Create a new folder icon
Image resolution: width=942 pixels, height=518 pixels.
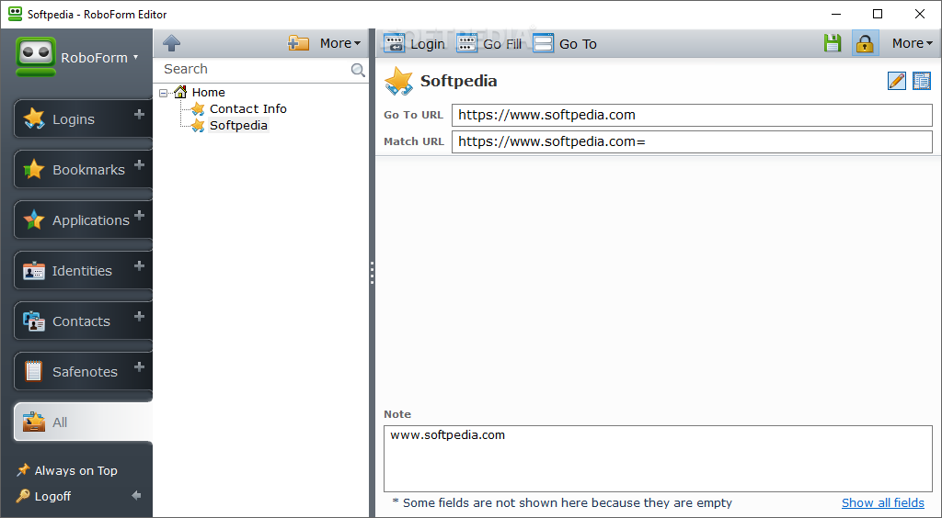(x=298, y=43)
